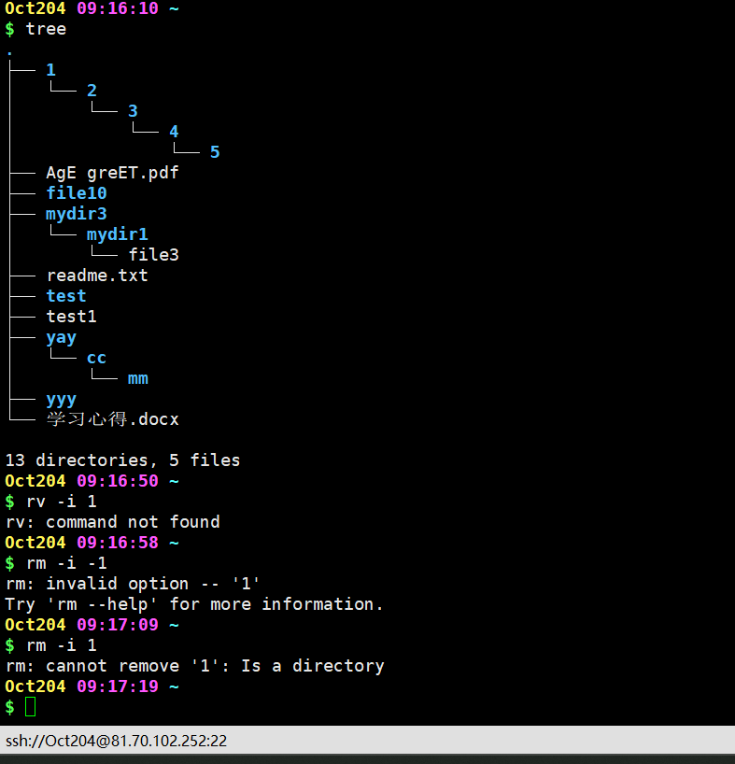Click the '13 directories, 5 files' summary

coord(122,460)
